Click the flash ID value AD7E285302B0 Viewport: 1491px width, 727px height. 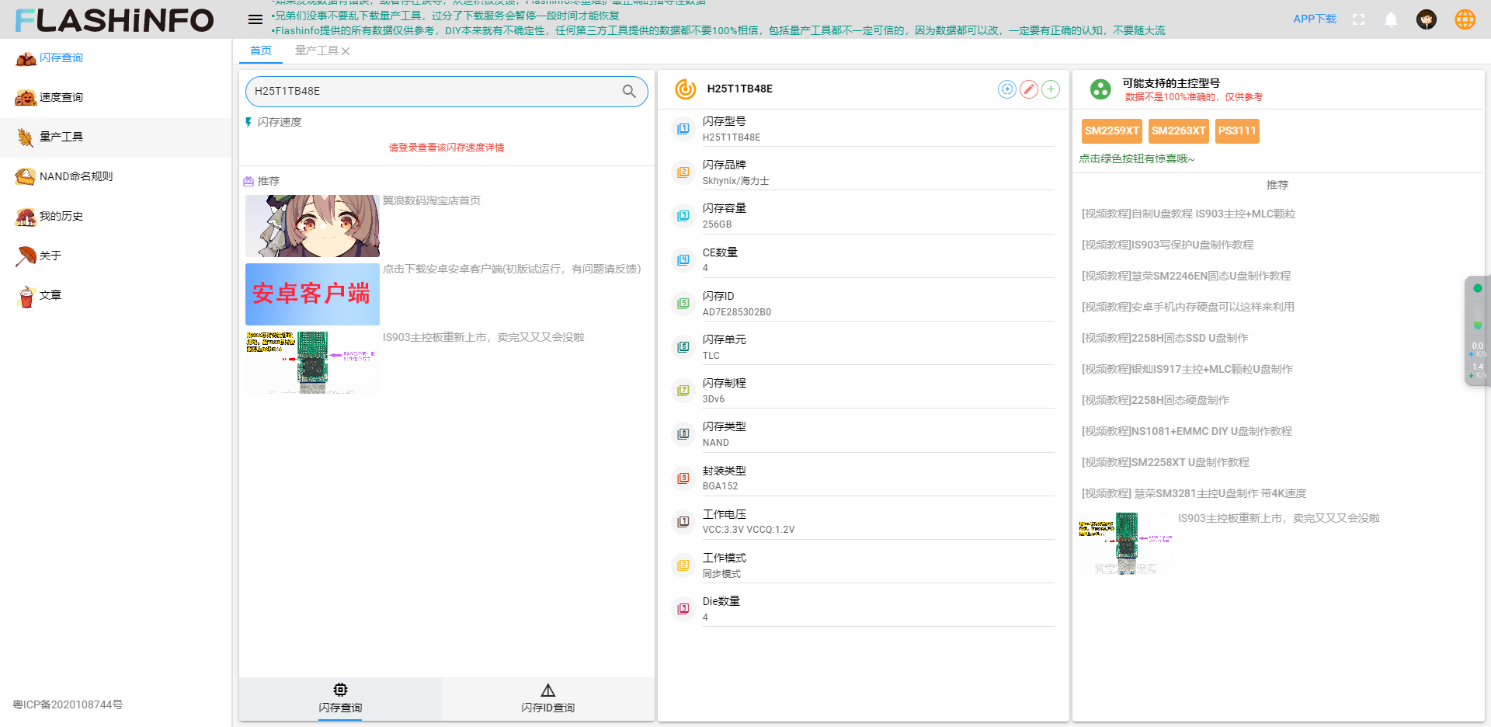(x=737, y=312)
